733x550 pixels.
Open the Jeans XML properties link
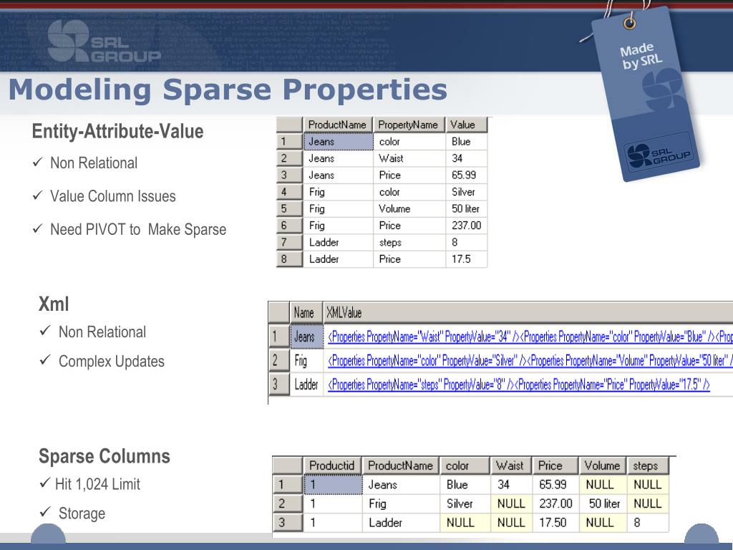point(530,337)
